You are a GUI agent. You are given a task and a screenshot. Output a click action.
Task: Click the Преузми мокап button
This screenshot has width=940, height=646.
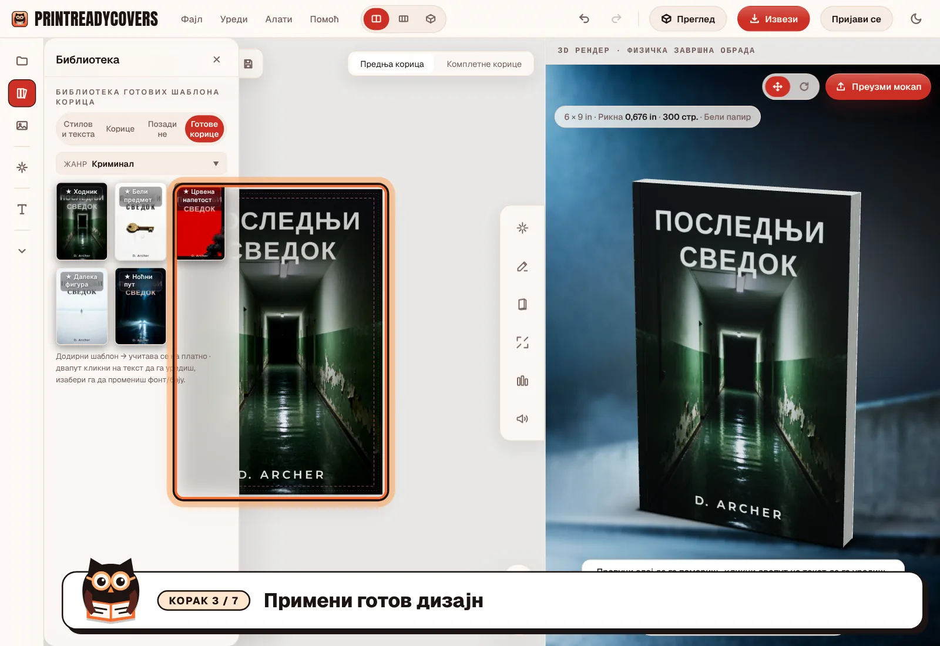[x=878, y=86]
